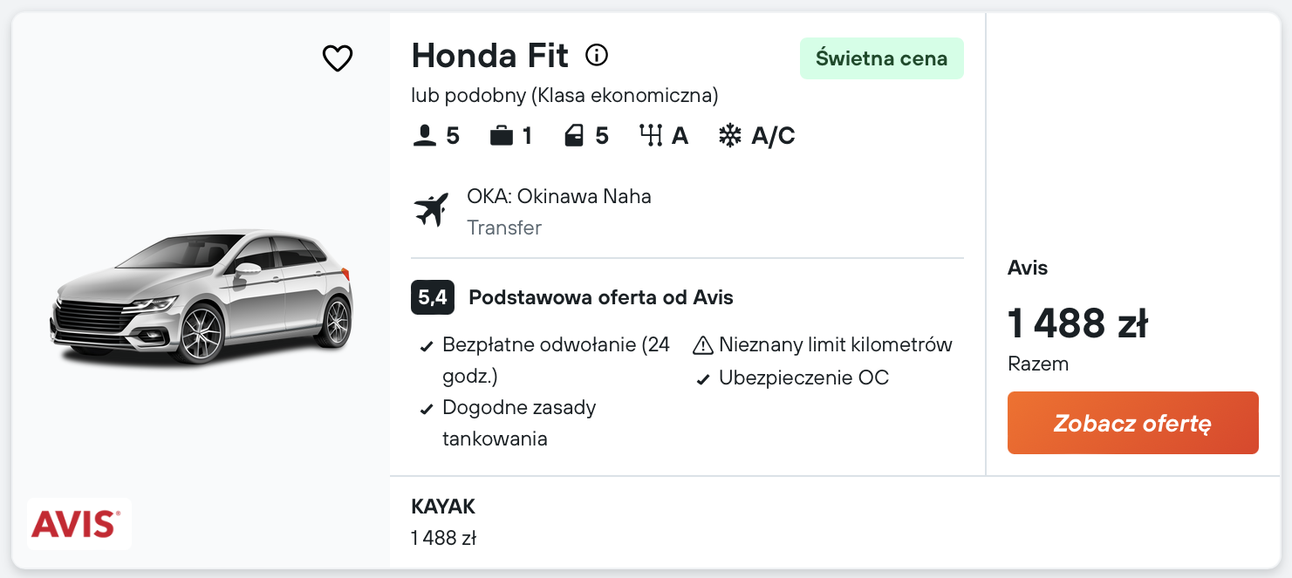The image size is (1292, 578).
Task: Save Honda Fit with the heart icon
Action: coord(338,58)
